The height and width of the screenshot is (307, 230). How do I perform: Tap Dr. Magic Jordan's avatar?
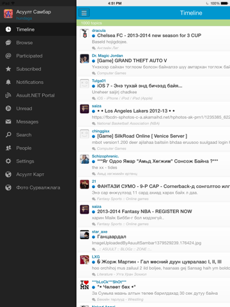[84, 59]
